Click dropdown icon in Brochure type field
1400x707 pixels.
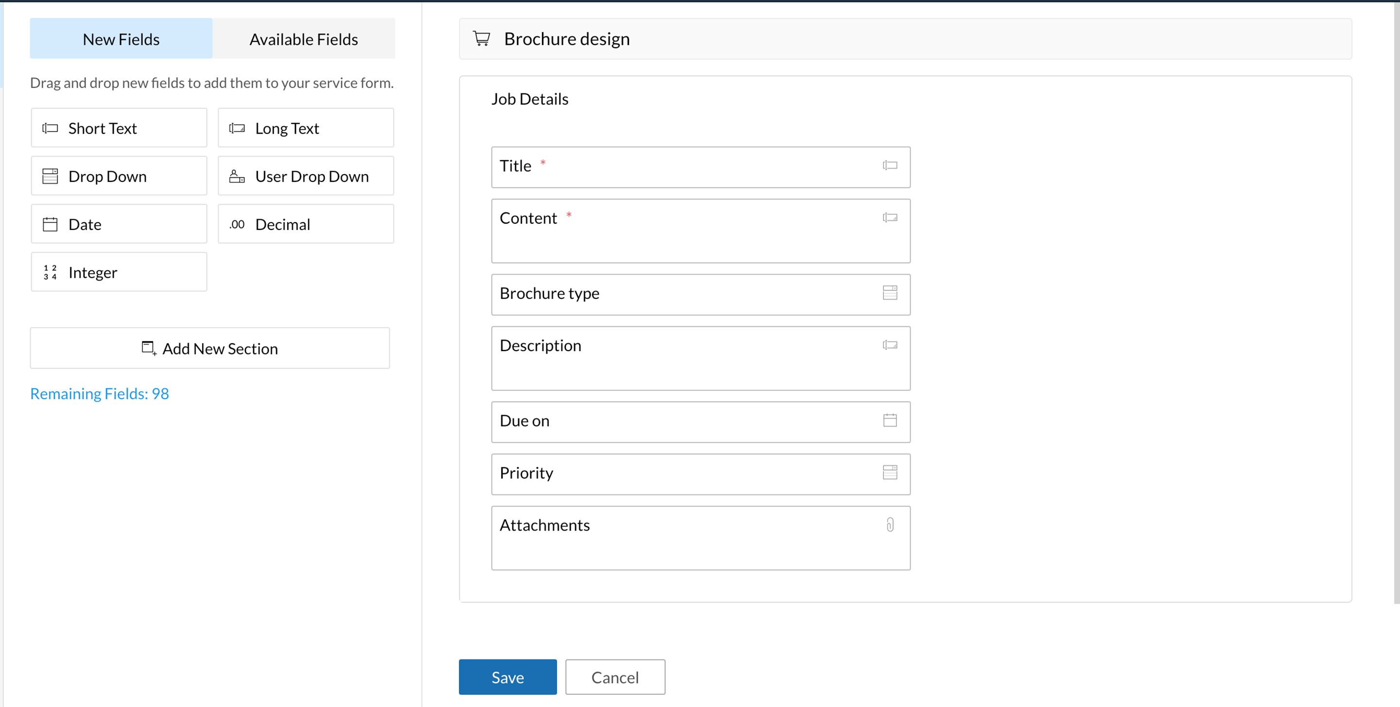(x=890, y=292)
